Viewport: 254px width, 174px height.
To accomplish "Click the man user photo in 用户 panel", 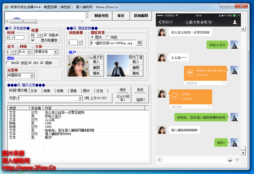I will pyautogui.click(x=118, y=66).
